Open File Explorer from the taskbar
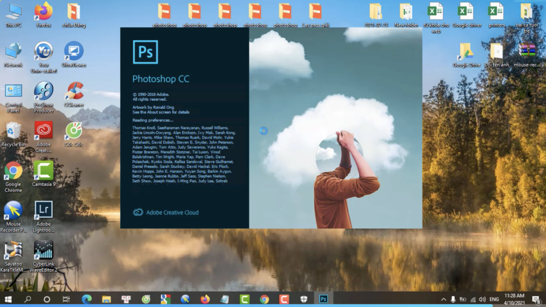 coord(107,299)
